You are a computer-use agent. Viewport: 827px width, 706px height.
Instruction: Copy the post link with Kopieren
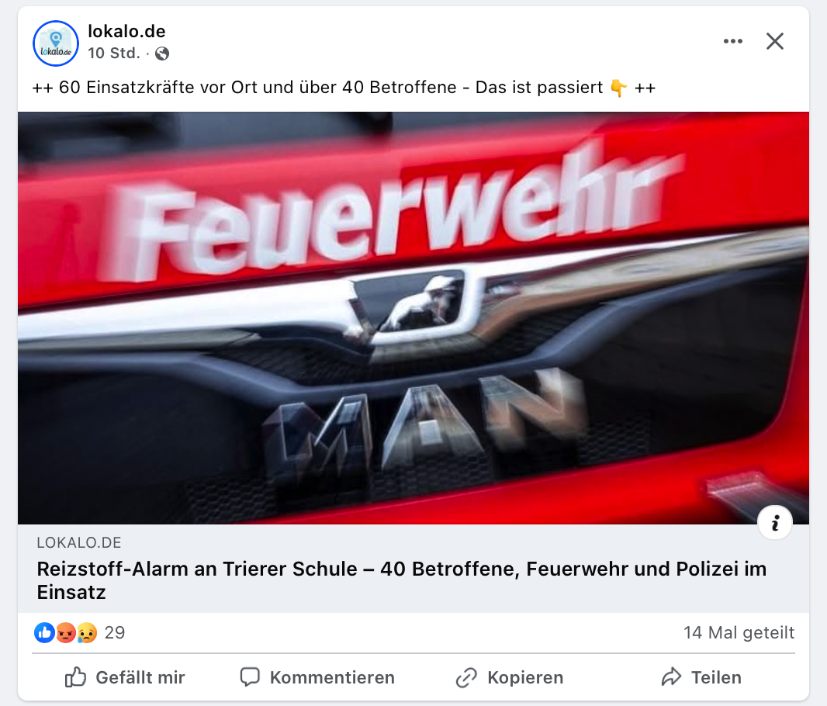(x=510, y=677)
